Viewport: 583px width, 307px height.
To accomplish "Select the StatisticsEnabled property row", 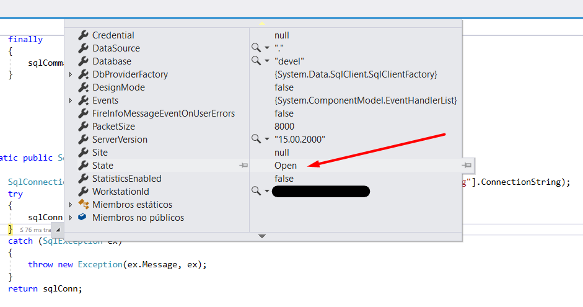I will (126, 179).
